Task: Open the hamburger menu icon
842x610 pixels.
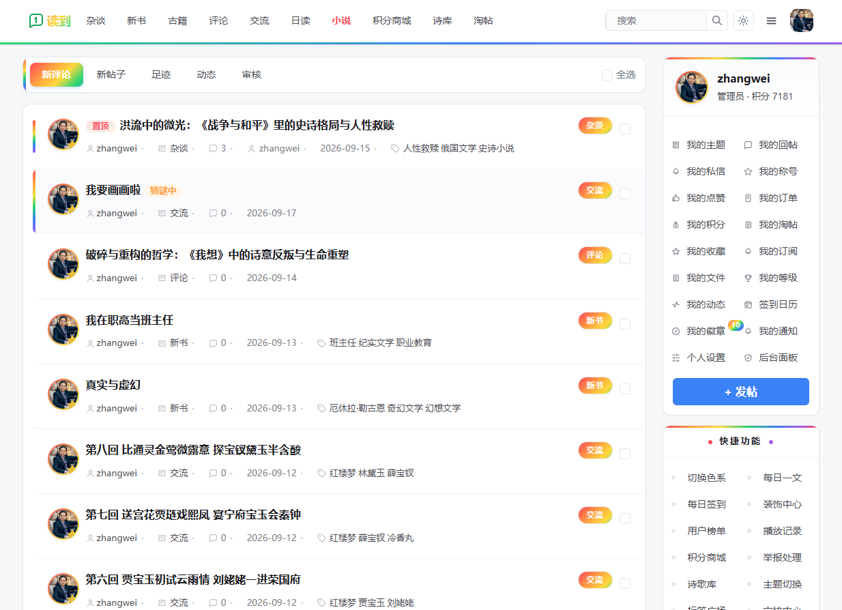Action: [x=771, y=20]
